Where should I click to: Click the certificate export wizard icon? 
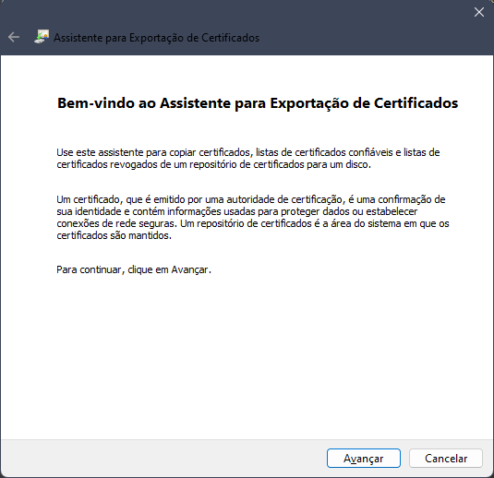(42, 37)
